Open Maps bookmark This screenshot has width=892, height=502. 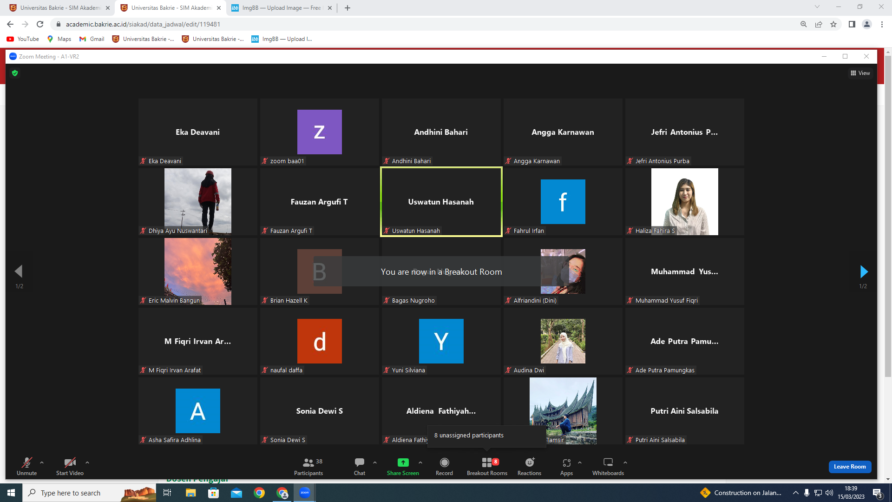pos(59,39)
